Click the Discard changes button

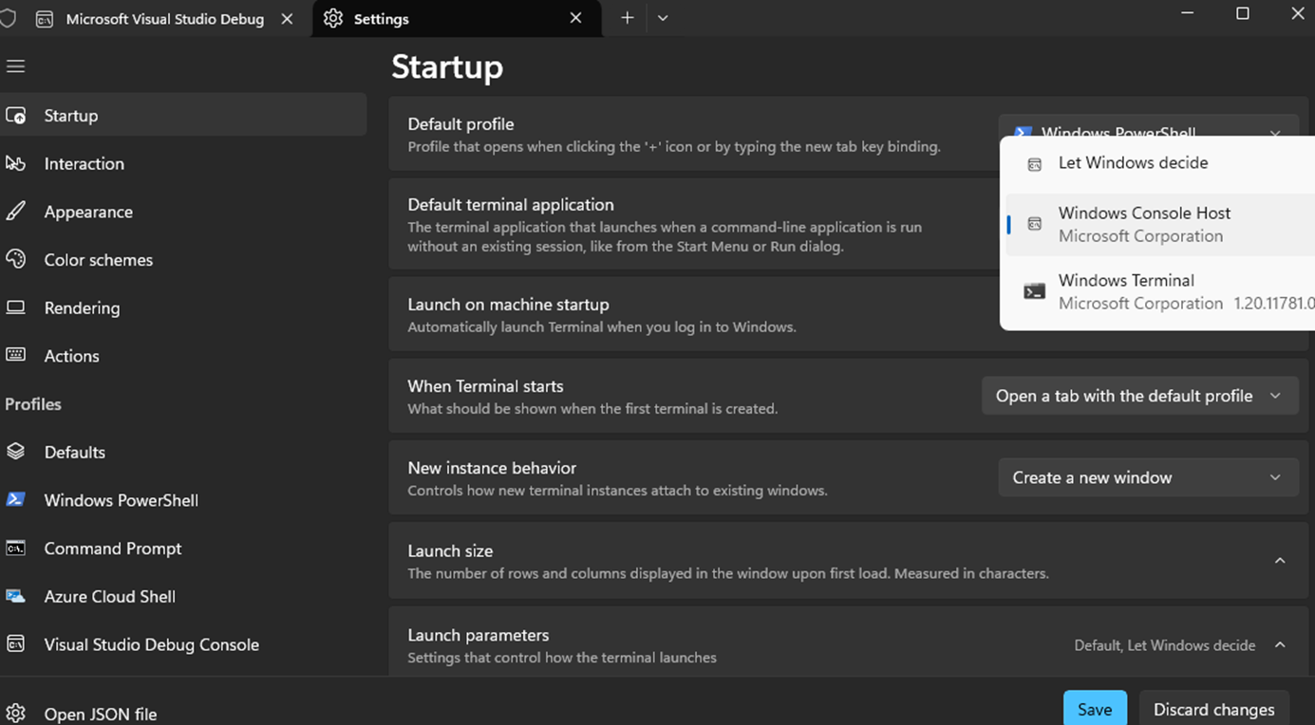tap(1213, 710)
